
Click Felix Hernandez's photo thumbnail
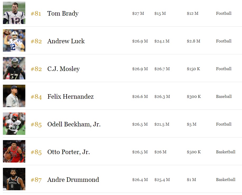pyautogui.click(x=14, y=96)
